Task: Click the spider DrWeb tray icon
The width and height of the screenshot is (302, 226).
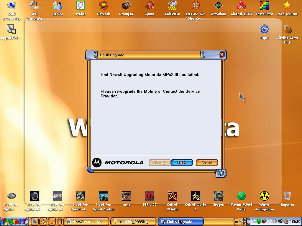Action: coord(280,222)
